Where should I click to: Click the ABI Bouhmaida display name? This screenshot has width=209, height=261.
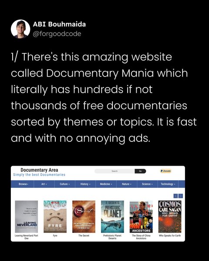tap(59, 24)
